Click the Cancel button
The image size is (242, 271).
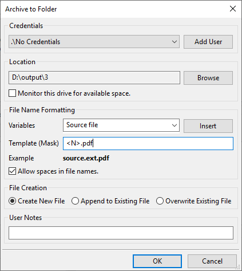[x=212, y=261]
